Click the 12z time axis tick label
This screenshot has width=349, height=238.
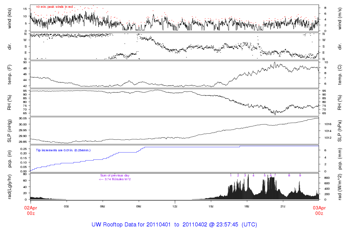point(175,206)
